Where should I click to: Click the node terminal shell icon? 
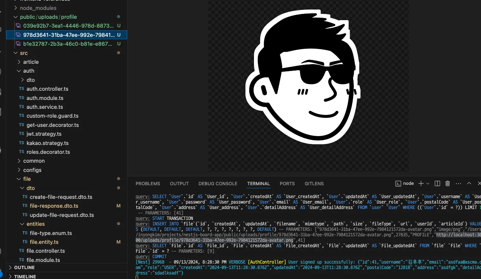click(398, 183)
